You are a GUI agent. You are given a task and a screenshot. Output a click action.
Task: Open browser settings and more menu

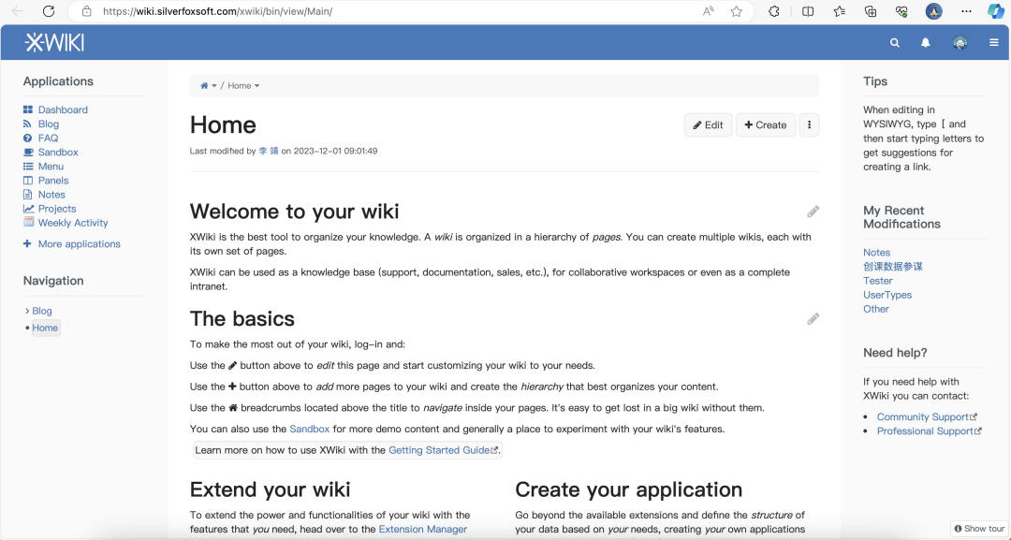tap(966, 11)
